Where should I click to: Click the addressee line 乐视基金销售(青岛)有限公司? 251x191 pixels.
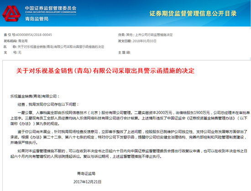(35, 96)
